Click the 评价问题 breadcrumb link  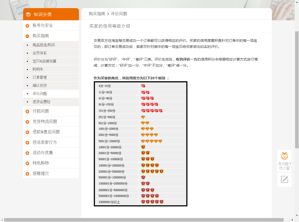tap(119, 14)
